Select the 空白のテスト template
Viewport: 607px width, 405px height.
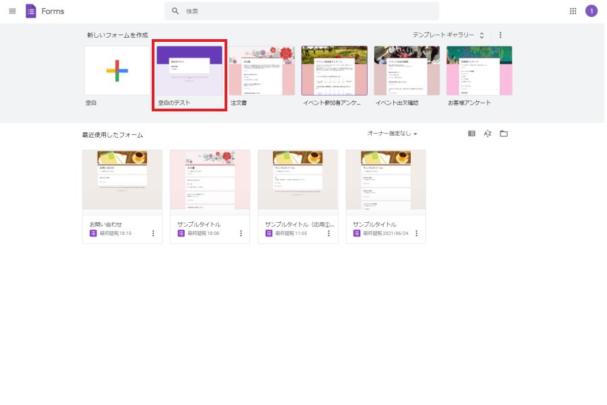[x=190, y=71]
